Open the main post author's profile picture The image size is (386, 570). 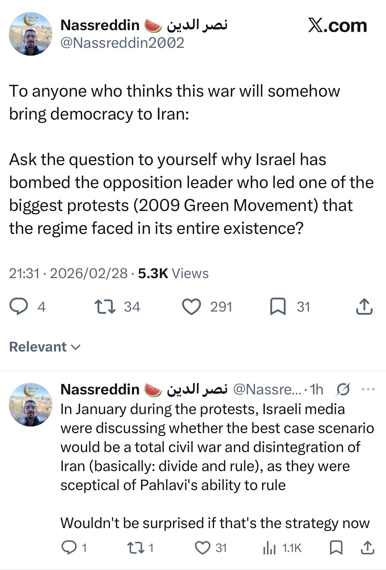(x=30, y=34)
